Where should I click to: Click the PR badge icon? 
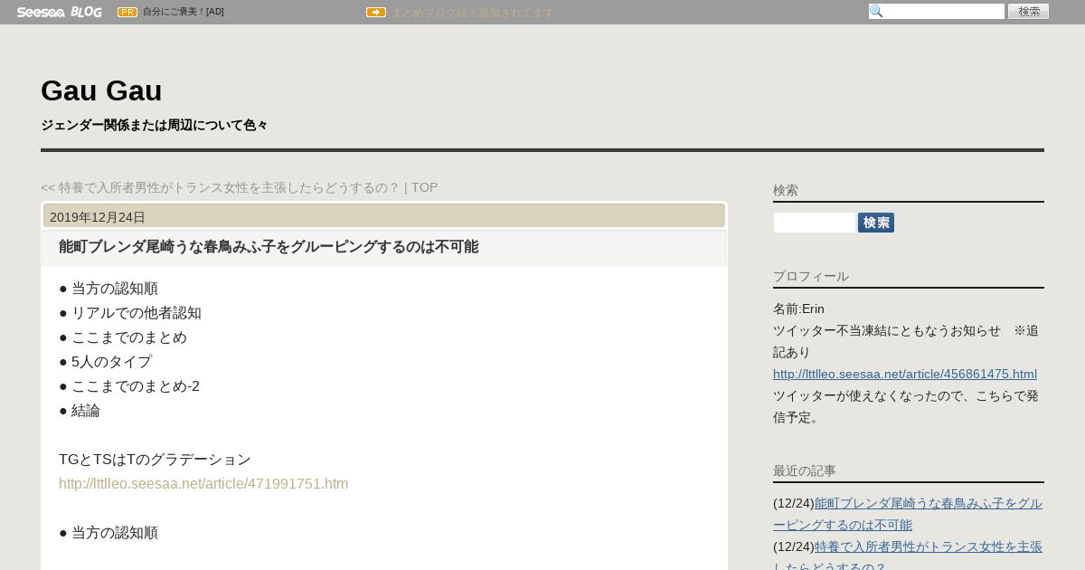pos(127,12)
